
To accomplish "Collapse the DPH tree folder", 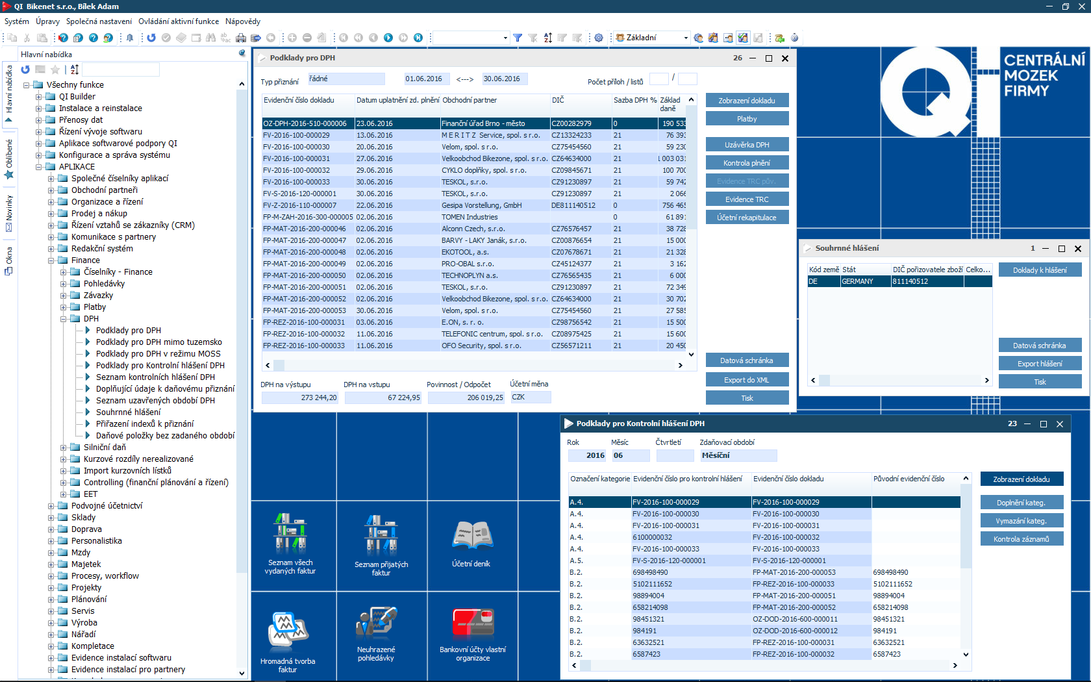I will click(64, 319).
